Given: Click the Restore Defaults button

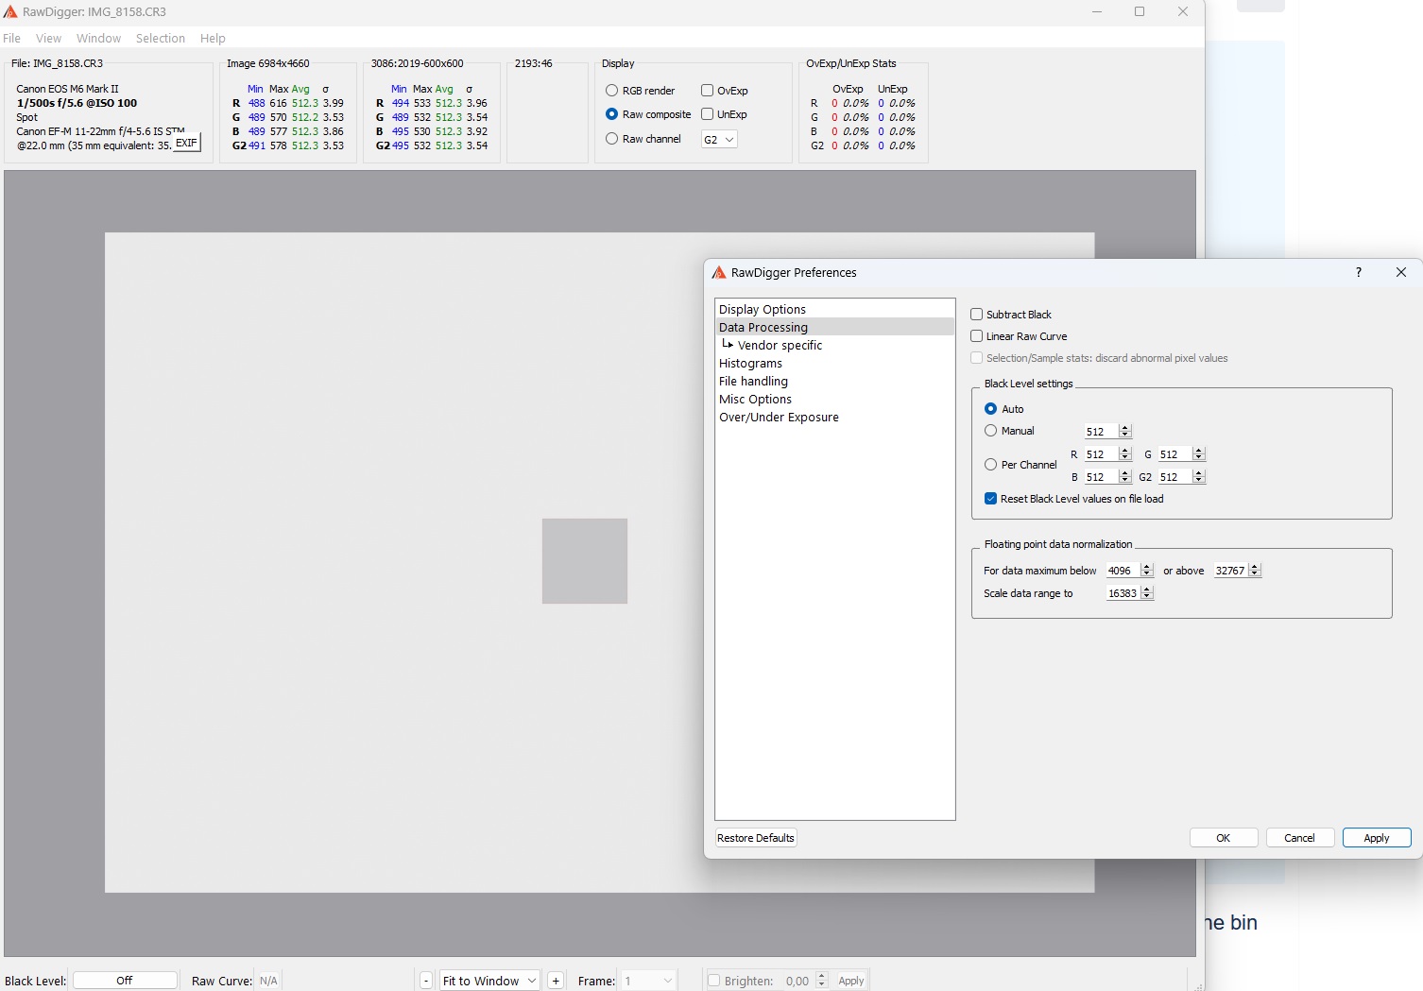Looking at the screenshot, I should (x=756, y=838).
